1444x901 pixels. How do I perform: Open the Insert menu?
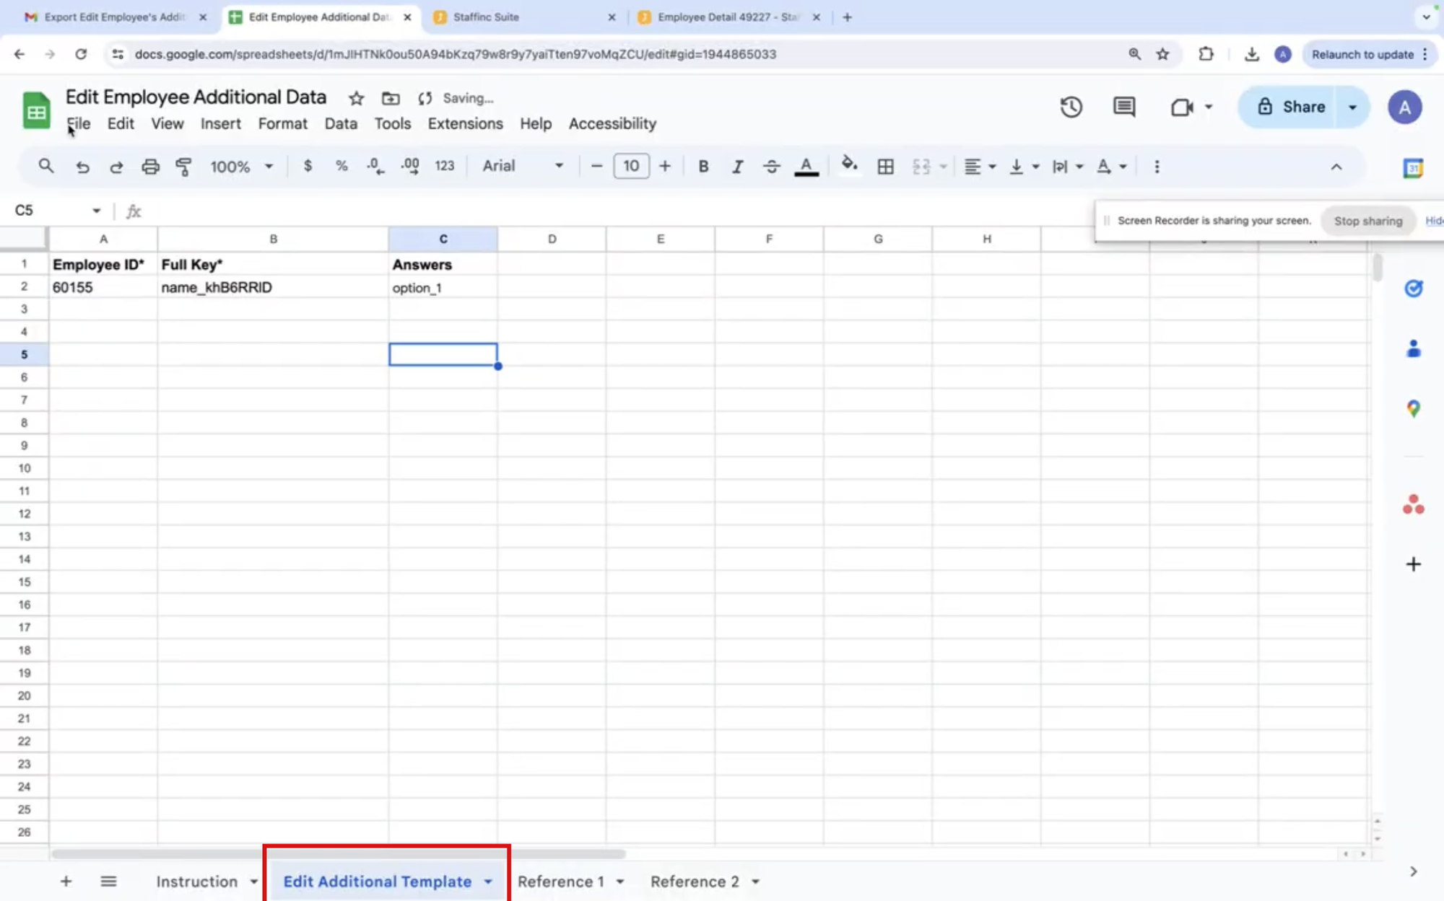click(x=220, y=123)
